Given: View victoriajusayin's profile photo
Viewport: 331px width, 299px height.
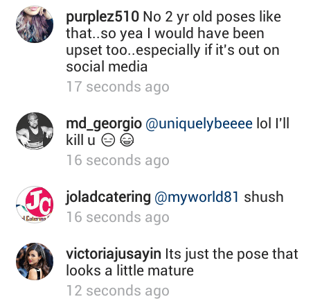Looking at the screenshot, I should [x=35, y=262].
